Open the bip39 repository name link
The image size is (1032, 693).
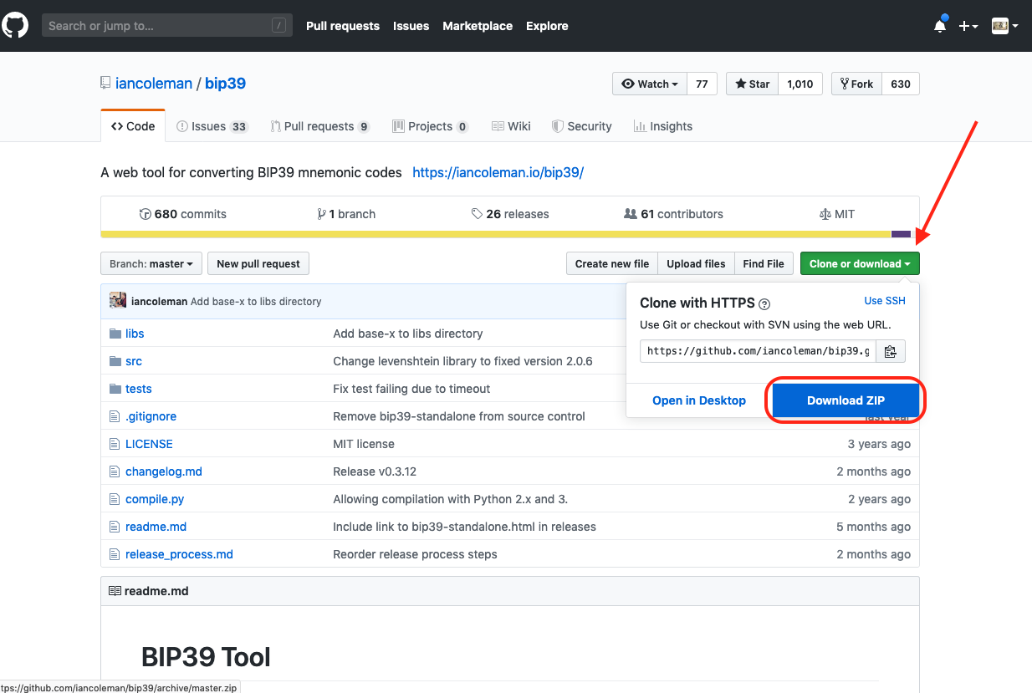pos(225,84)
